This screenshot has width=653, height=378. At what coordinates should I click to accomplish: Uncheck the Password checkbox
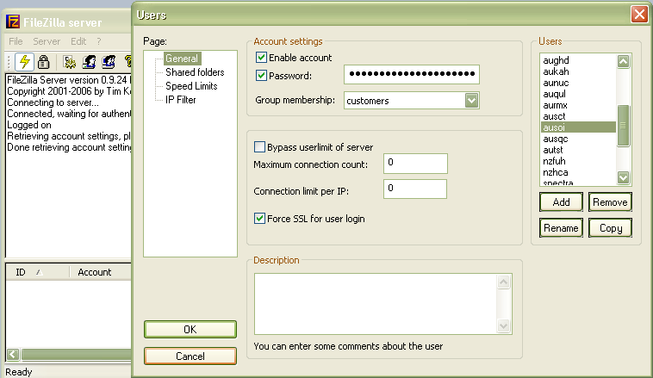pos(262,75)
